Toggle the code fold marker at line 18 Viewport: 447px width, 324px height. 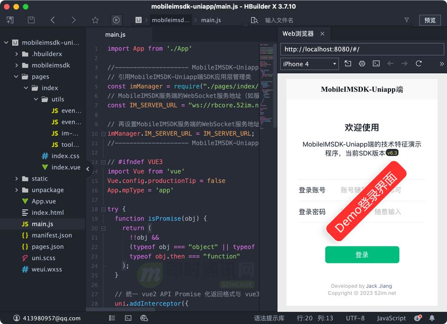103,209
